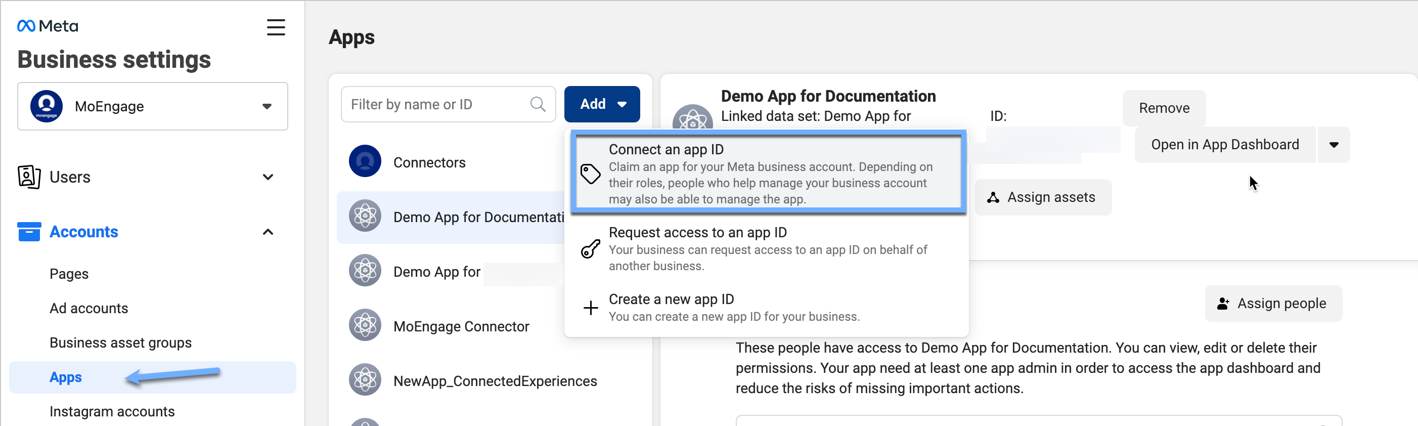Click the search magnifier icon
Image resolution: width=1418 pixels, height=426 pixels.
pos(537,104)
